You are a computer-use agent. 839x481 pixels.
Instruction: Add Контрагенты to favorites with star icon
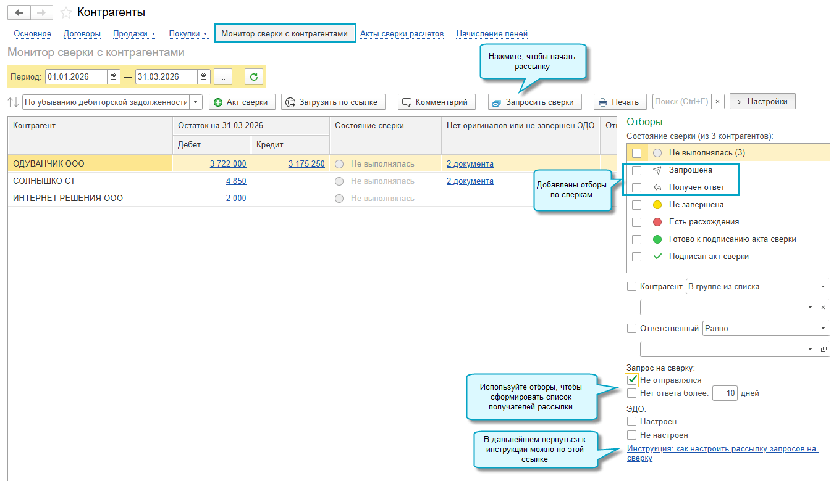point(66,12)
